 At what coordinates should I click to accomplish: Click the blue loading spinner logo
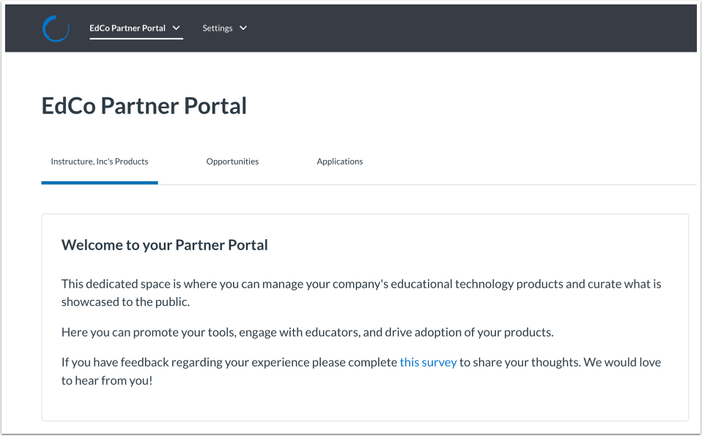pos(56,28)
